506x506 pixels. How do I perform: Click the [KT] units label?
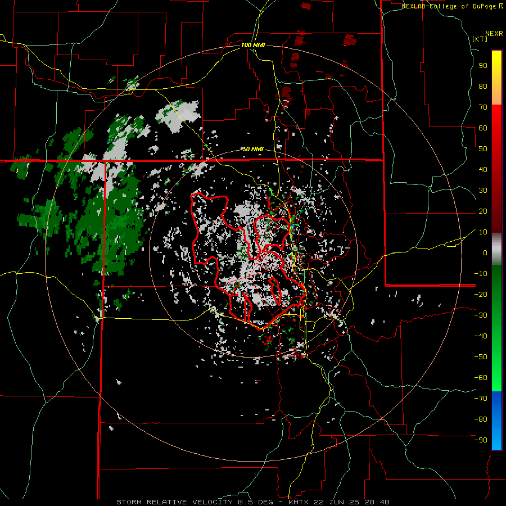click(x=480, y=39)
